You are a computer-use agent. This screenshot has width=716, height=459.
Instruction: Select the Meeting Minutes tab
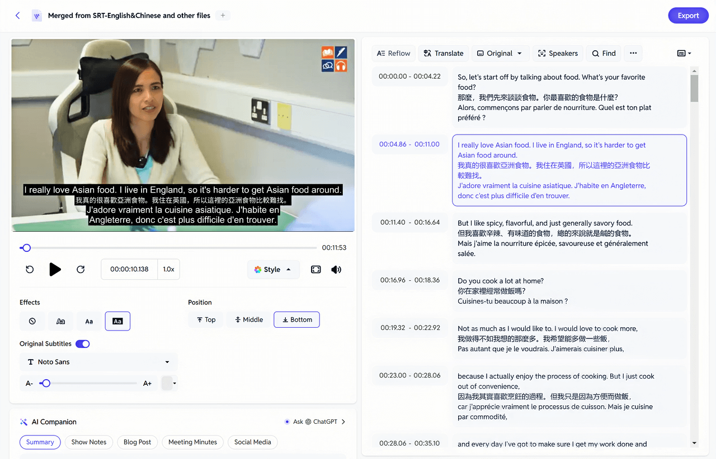pos(193,442)
